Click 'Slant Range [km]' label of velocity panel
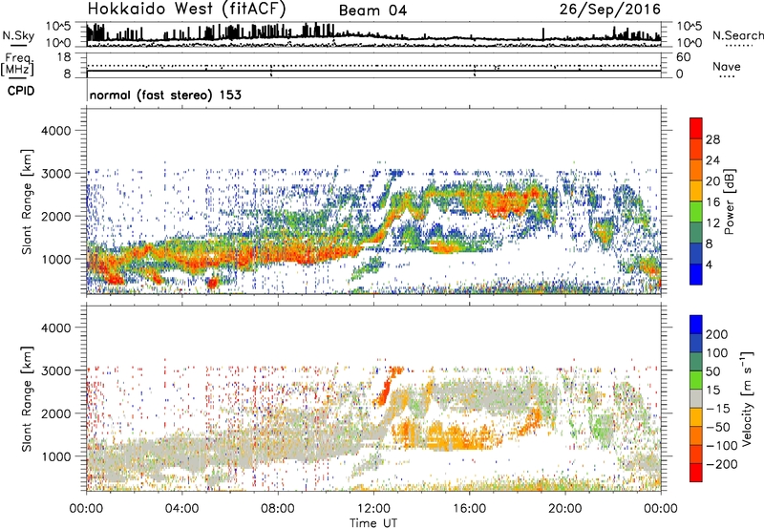Viewport: 764px width, 529px height. pos(27,398)
